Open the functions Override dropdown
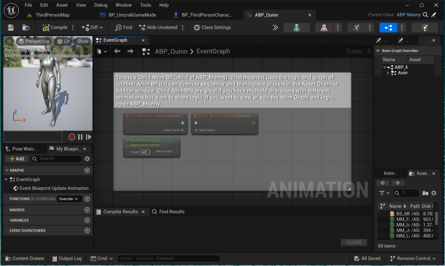The image size is (445, 266). tap(69, 199)
